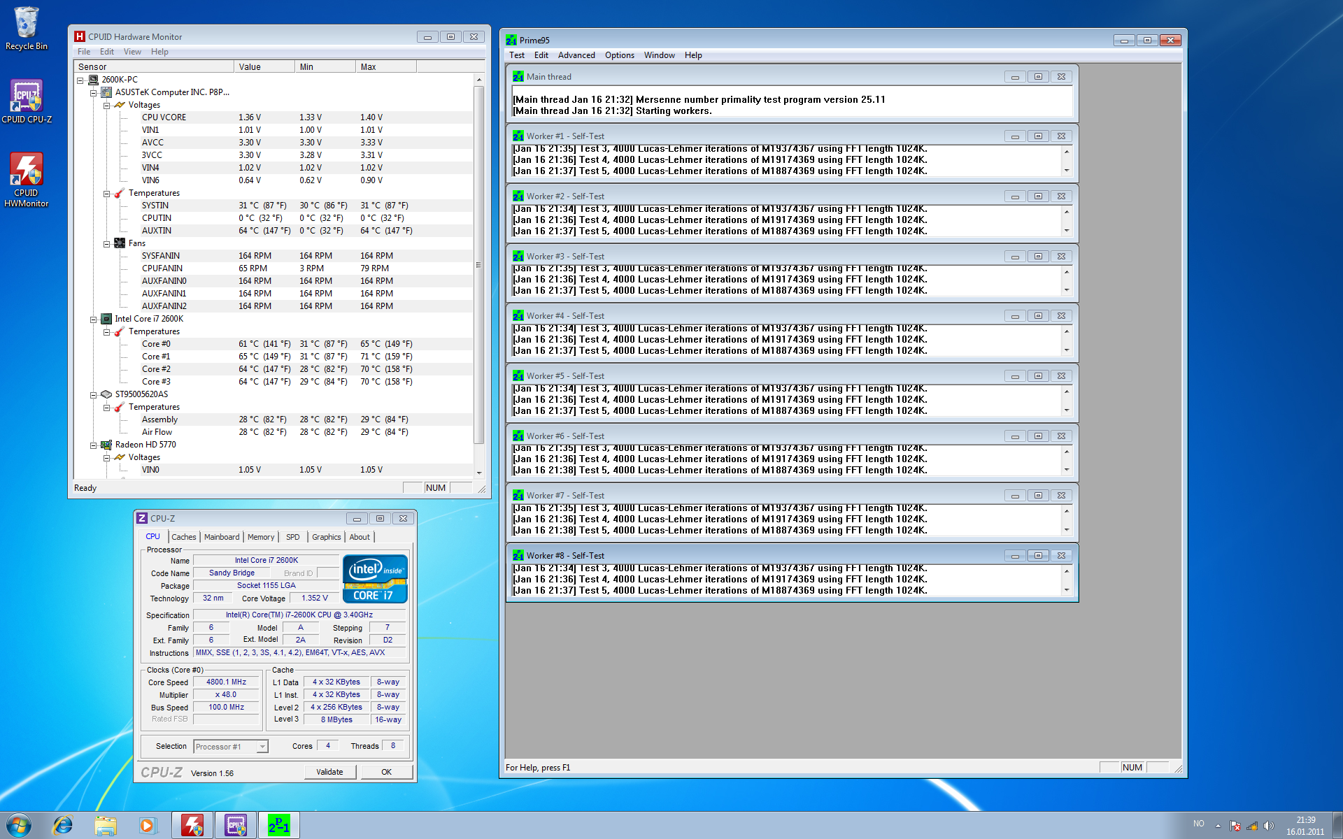Viewport: 1343px width, 839px height.
Task: Open Windows Media Player taskbar icon
Action: tap(147, 826)
